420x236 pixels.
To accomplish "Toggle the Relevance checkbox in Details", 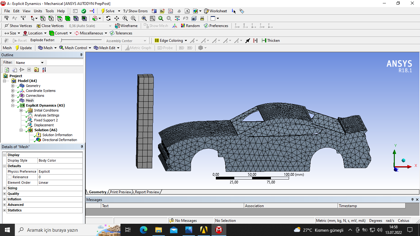I will coord(10,177).
